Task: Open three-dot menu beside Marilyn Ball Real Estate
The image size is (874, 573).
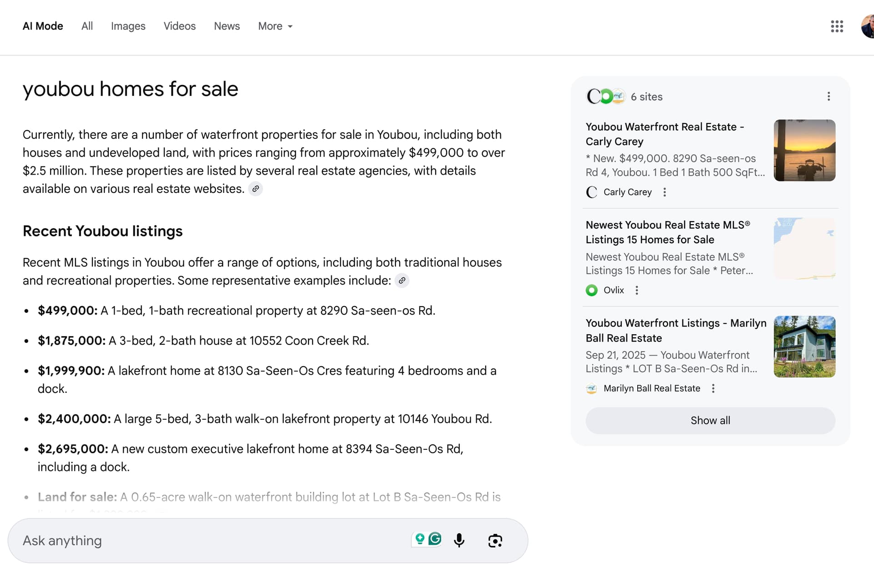Action: pyautogui.click(x=713, y=388)
